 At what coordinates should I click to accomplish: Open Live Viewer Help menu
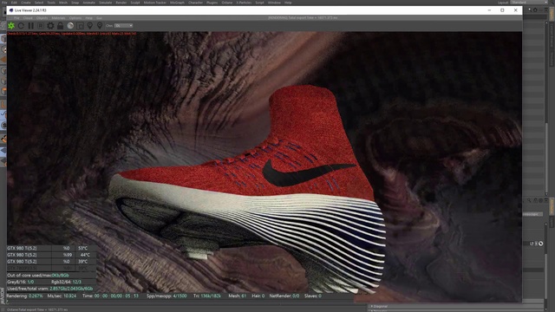coord(88,18)
